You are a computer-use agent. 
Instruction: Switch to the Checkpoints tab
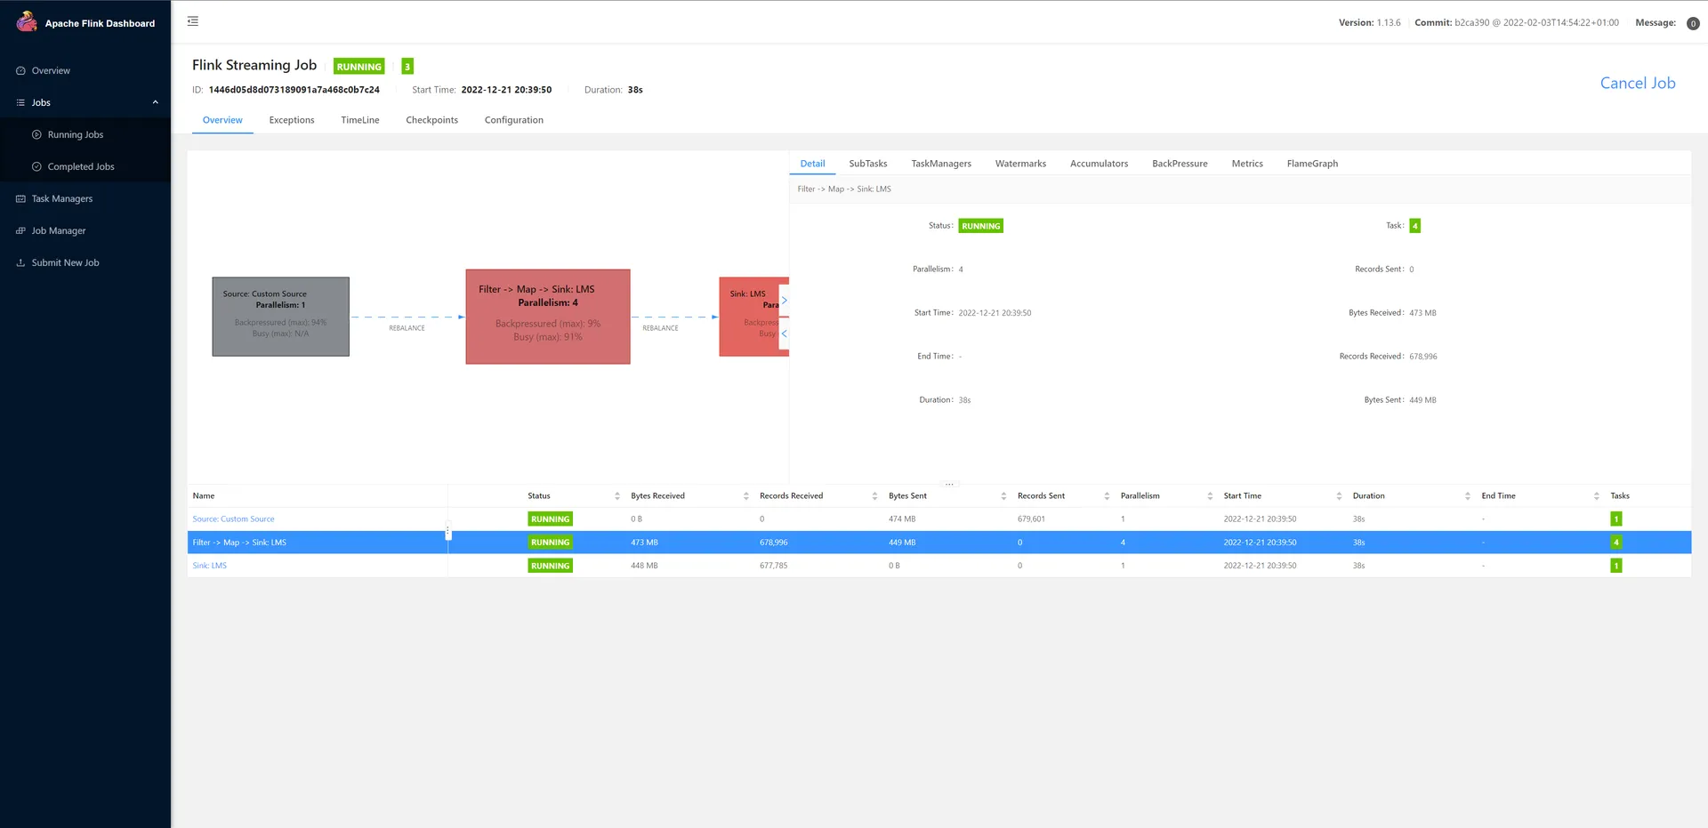pyautogui.click(x=431, y=120)
